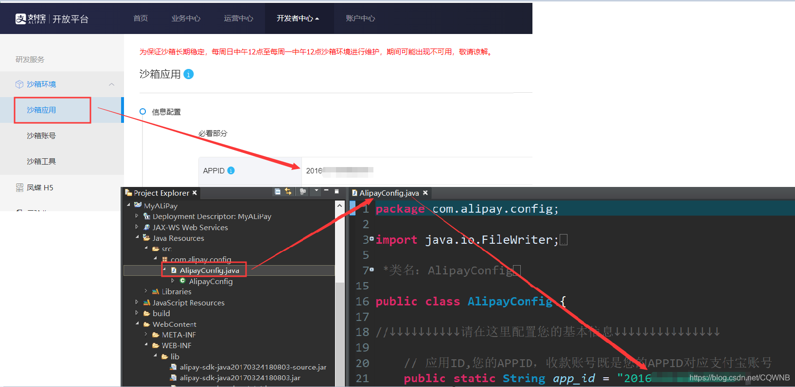Click the app_id variable in line 21

tap(574, 379)
